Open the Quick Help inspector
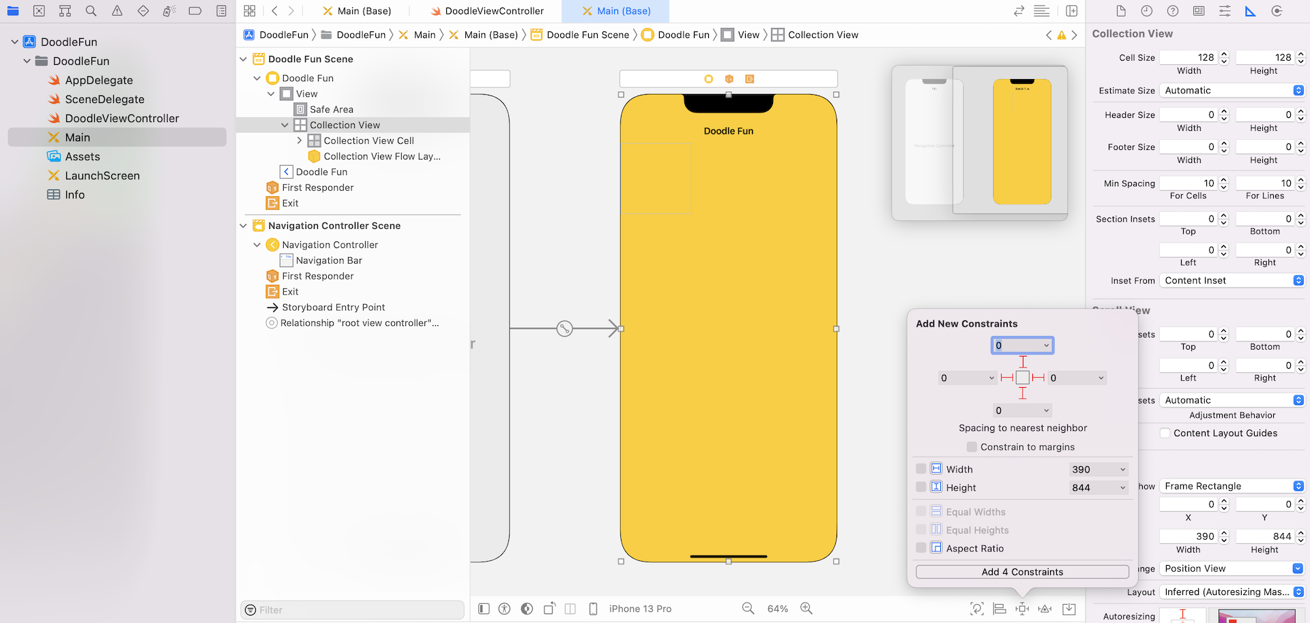 (1172, 11)
